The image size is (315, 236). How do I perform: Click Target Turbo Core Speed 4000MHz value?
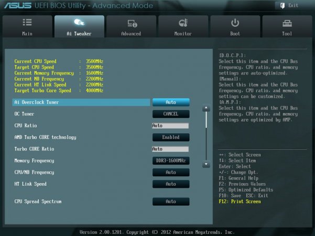point(94,90)
